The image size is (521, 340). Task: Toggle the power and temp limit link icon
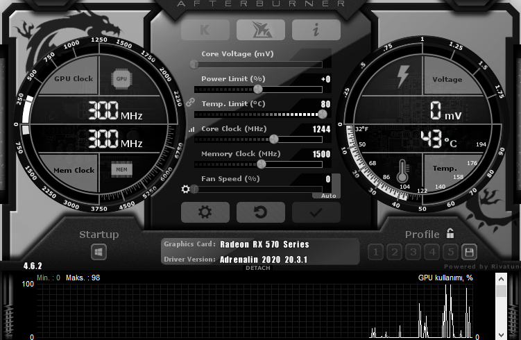190,102
